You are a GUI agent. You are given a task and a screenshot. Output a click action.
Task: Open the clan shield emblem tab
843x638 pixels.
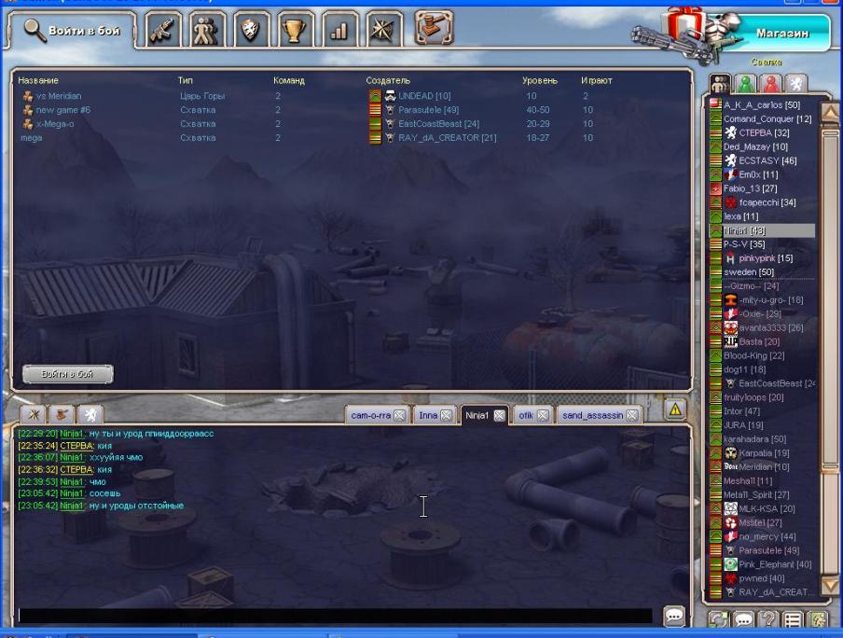[x=253, y=31]
